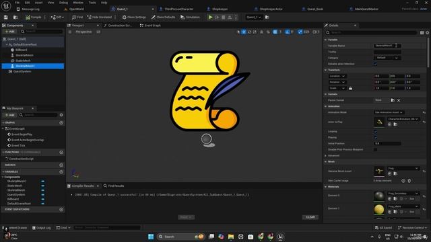Browse for Parent Socket icon
431x242 pixels.
393,100
